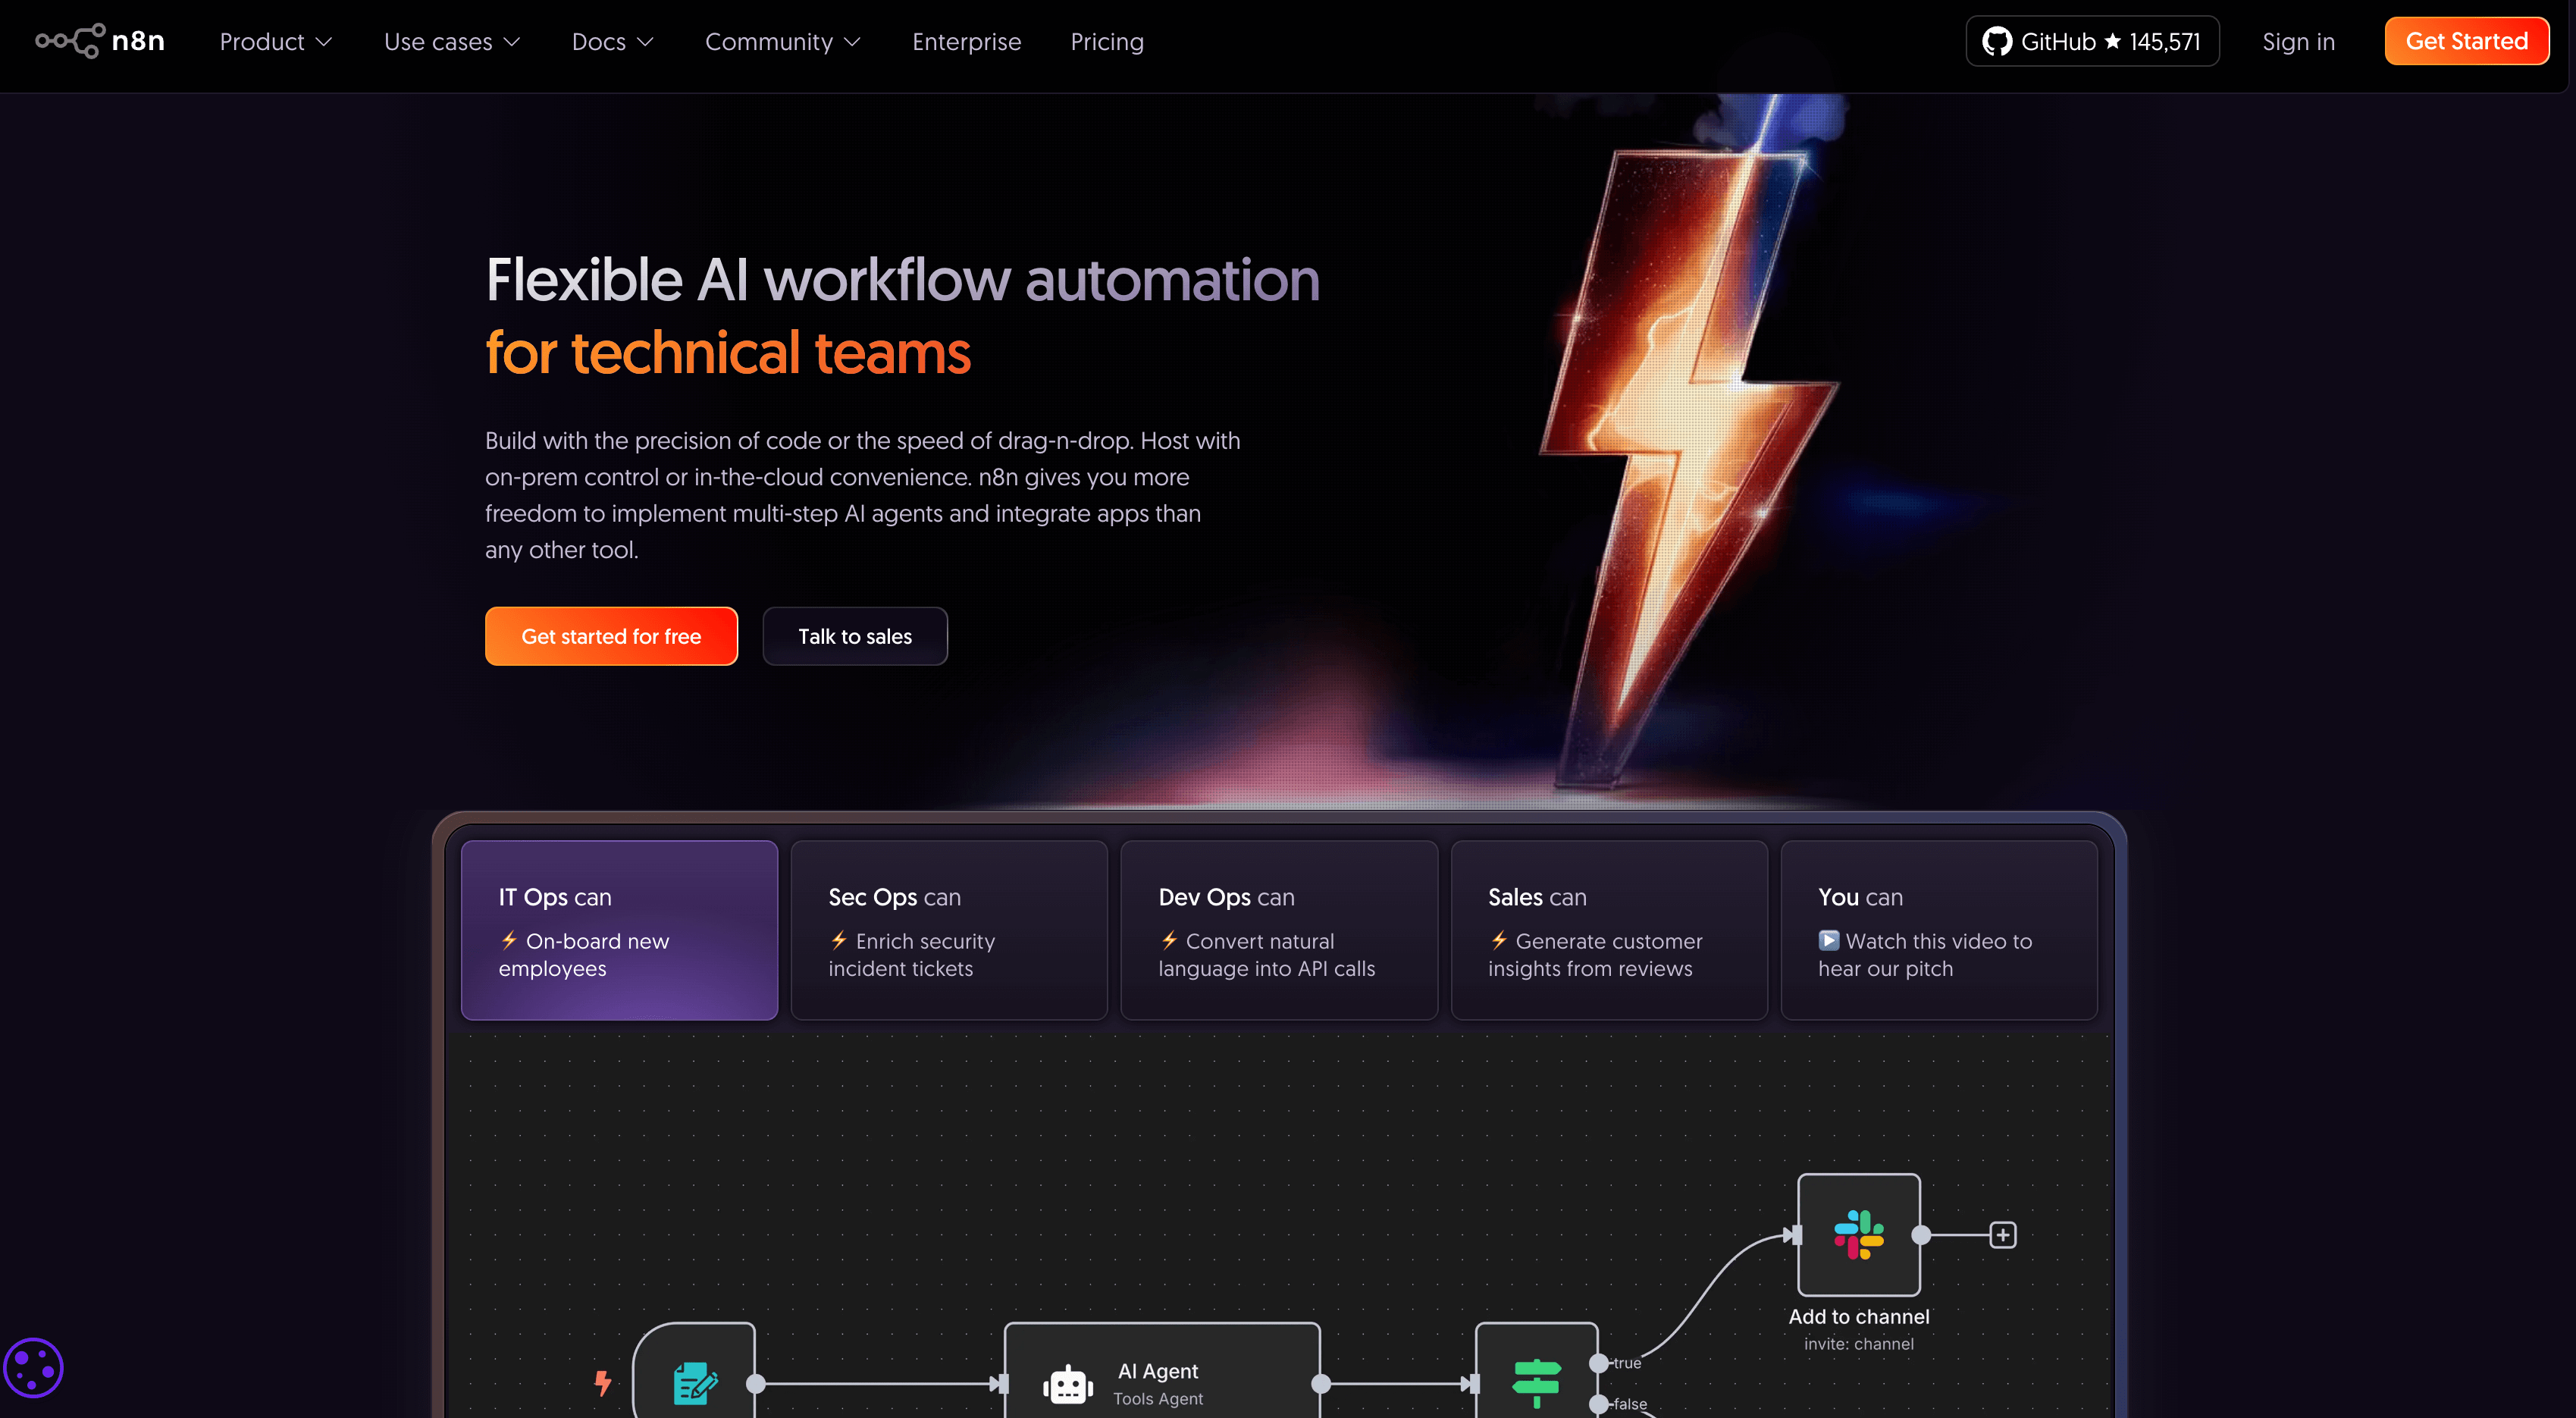
Task: Open the Docs dropdown chevron
Action: [645, 41]
